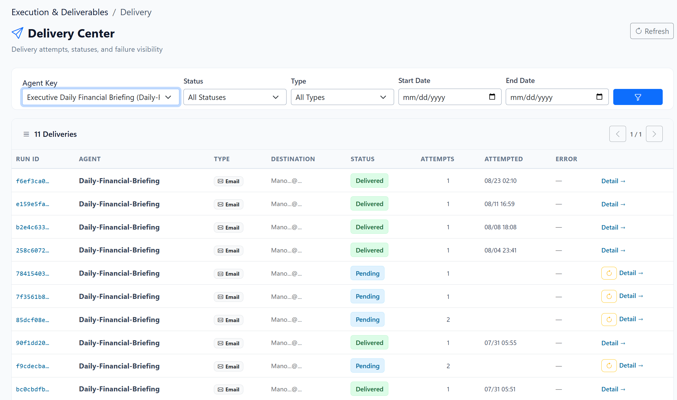This screenshot has height=400, width=677.
Task: Click Execution & Deliverables breadcrumb
Action: pyautogui.click(x=60, y=12)
